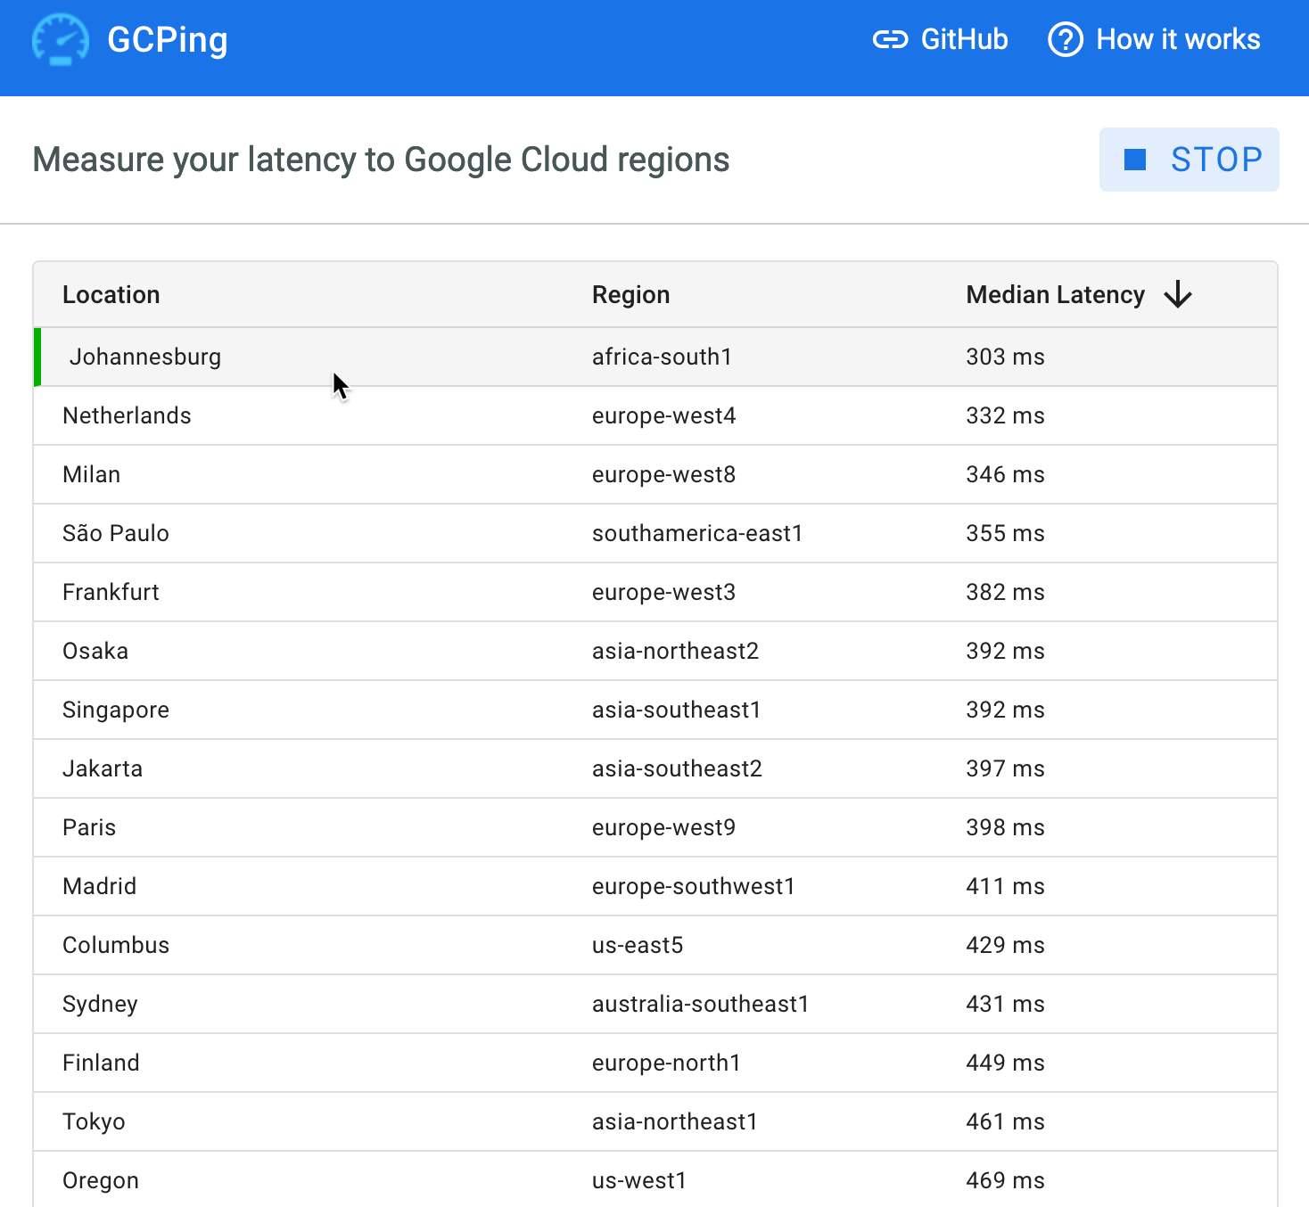Image resolution: width=1309 pixels, height=1207 pixels.
Task: Click the Frankfurt location cell
Action: point(111,592)
